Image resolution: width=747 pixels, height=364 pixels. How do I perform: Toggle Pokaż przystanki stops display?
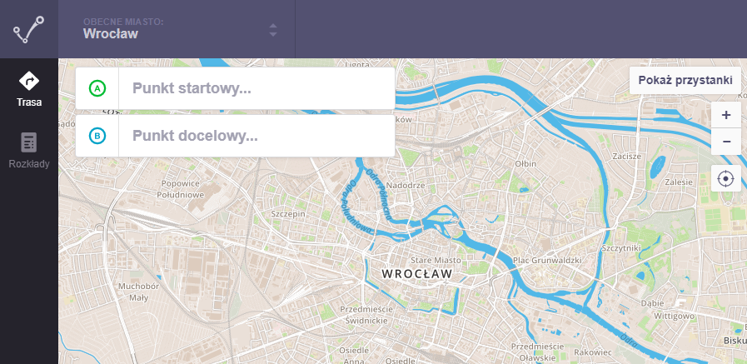pos(685,80)
